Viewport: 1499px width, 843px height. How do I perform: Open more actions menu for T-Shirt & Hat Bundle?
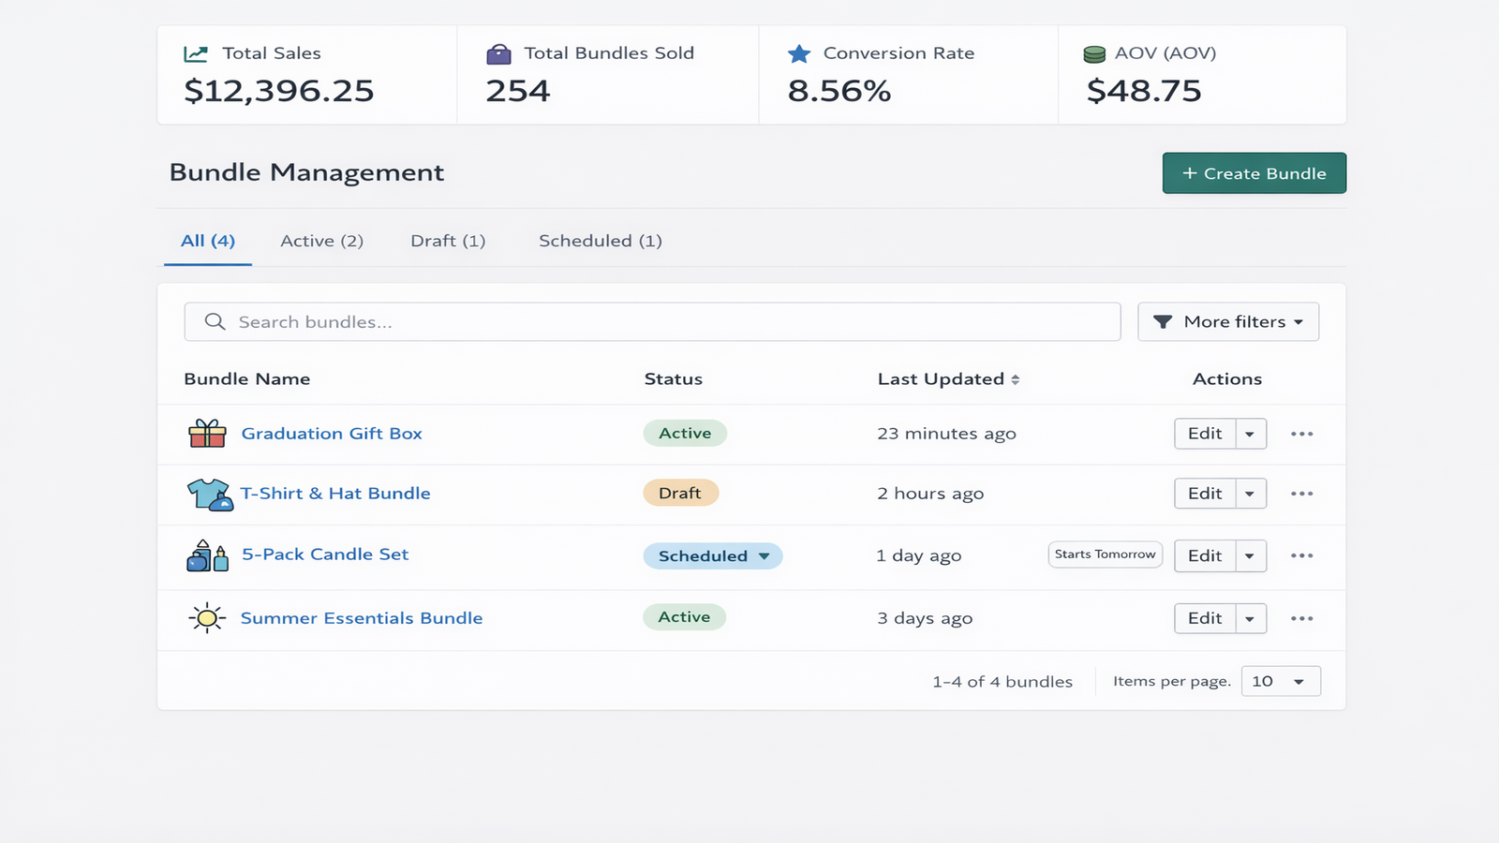1301,494
